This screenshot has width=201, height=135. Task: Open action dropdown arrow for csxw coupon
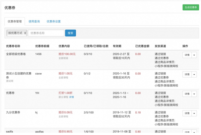[x=194, y=74]
